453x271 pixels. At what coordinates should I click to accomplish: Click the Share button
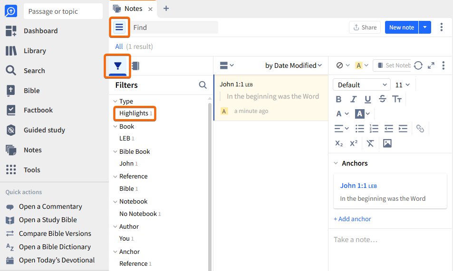(x=365, y=28)
